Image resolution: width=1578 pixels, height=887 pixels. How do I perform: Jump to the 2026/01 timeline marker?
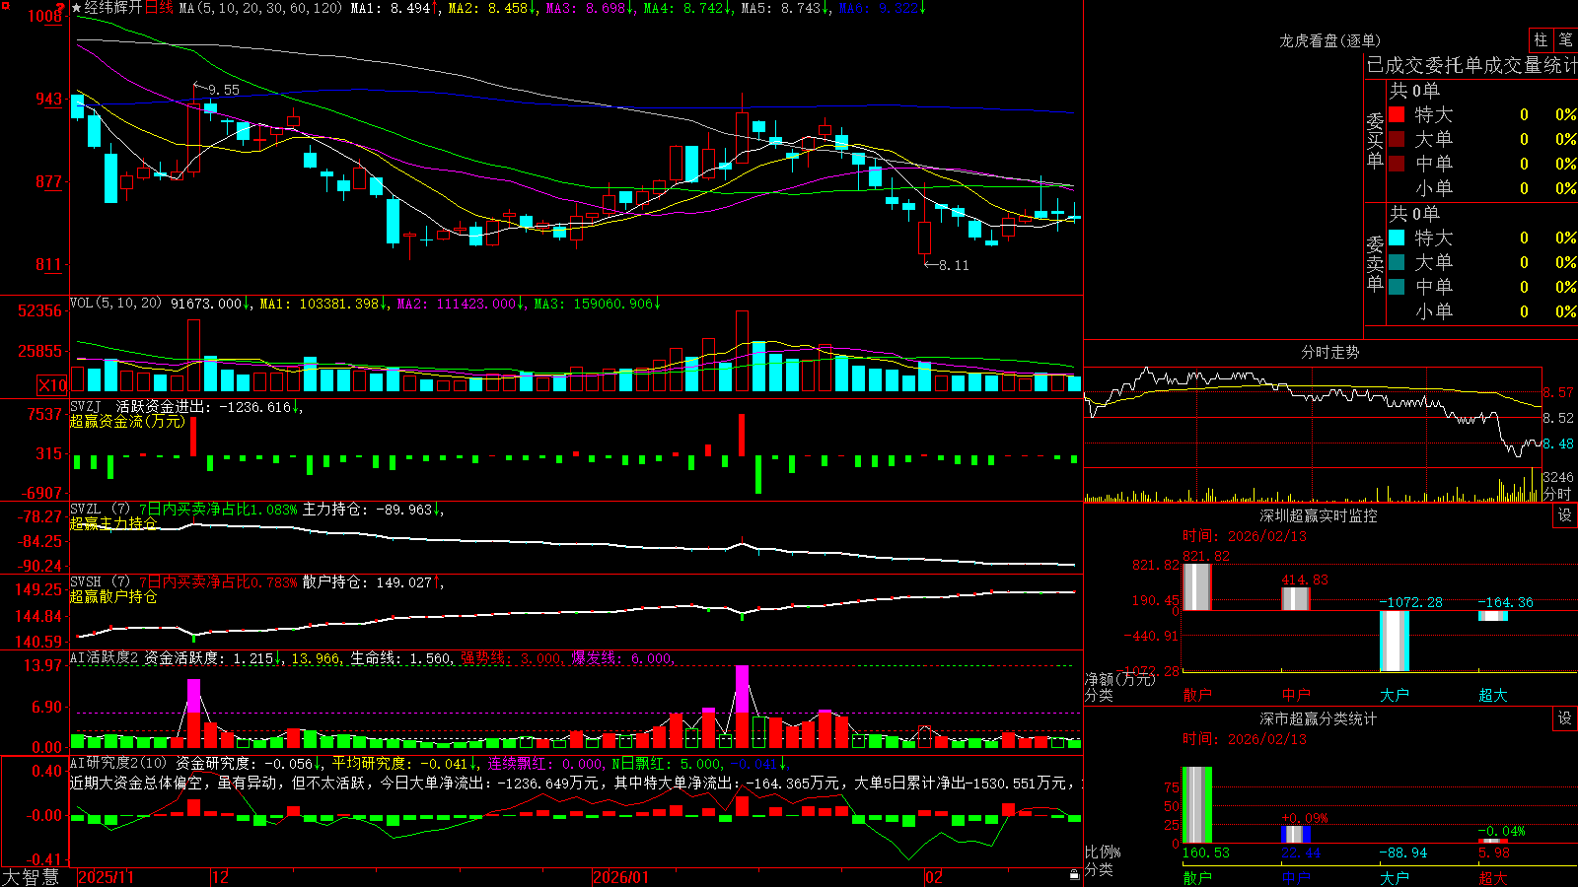click(x=621, y=877)
